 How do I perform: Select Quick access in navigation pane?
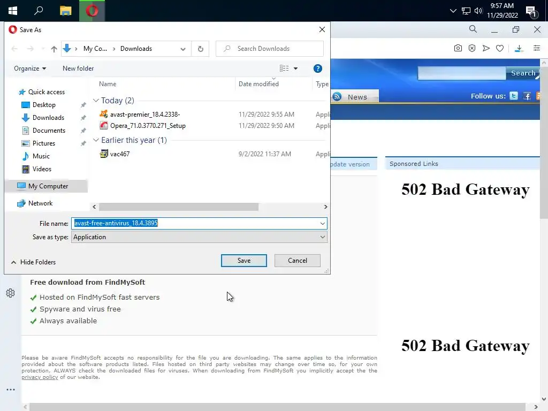pyautogui.click(x=47, y=92)
